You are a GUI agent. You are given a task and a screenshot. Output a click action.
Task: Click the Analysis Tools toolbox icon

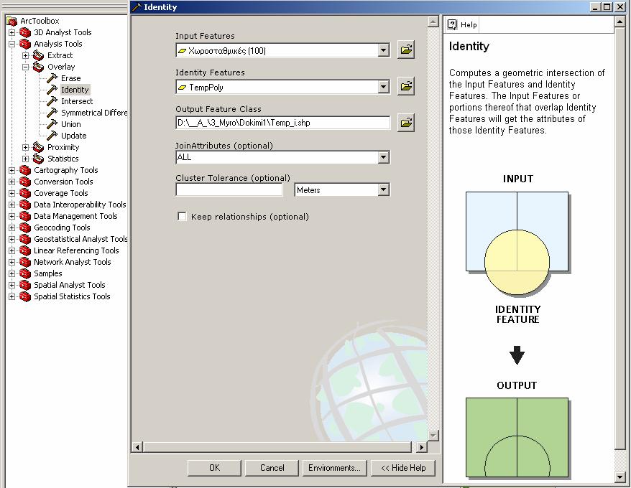25,44
